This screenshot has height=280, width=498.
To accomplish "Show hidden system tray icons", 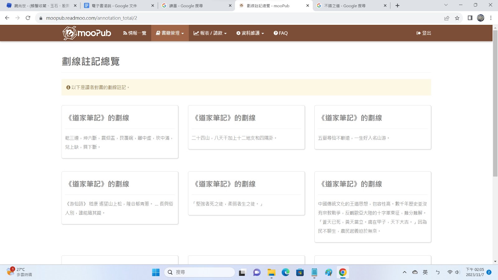I will tap(405, 272).
